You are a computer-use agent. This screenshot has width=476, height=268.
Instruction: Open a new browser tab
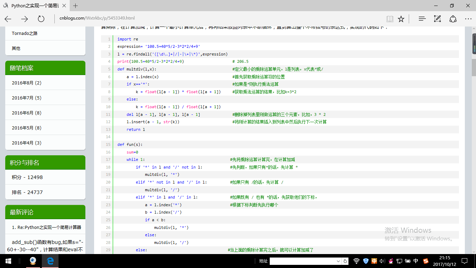[x=75, y=6]
